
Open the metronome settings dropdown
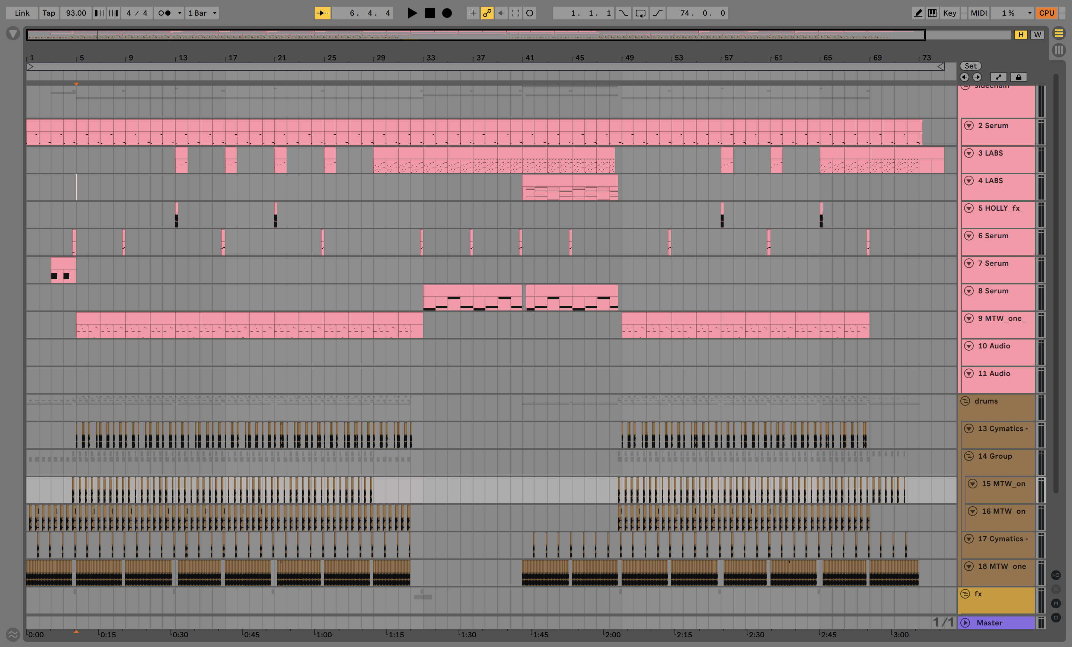pos(179,13)
